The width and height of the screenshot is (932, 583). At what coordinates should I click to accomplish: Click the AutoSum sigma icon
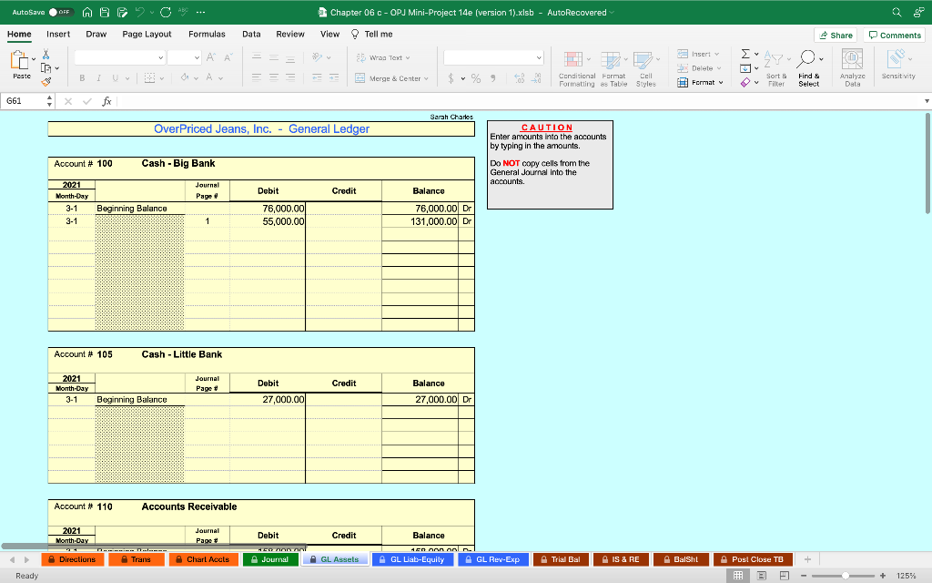pos(745,54)
